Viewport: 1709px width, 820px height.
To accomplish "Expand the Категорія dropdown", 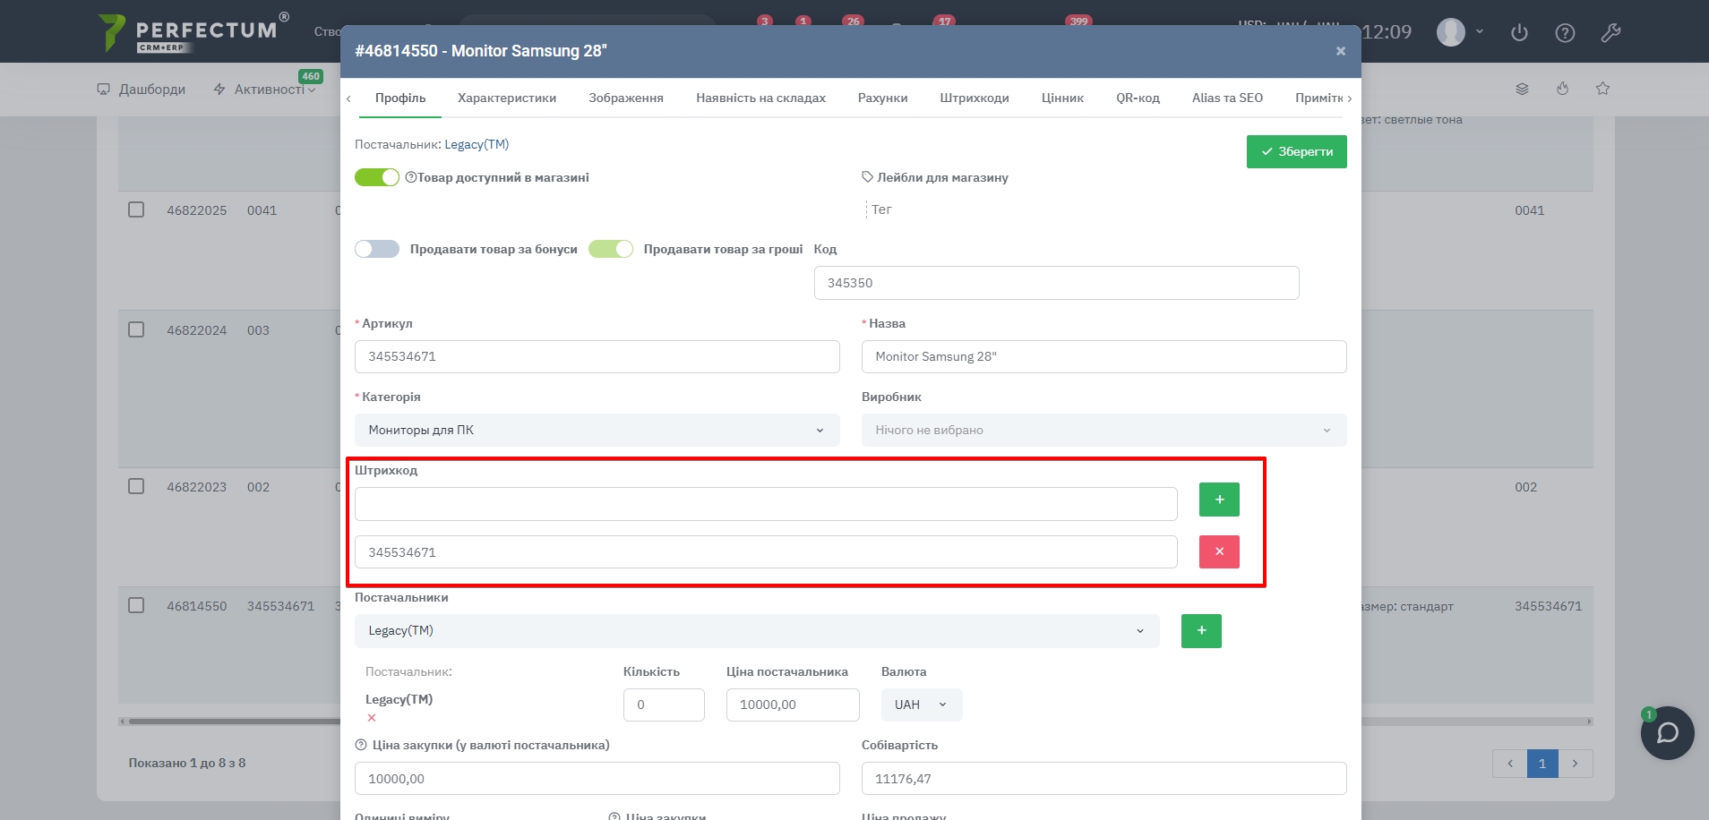I will (597, 431).
